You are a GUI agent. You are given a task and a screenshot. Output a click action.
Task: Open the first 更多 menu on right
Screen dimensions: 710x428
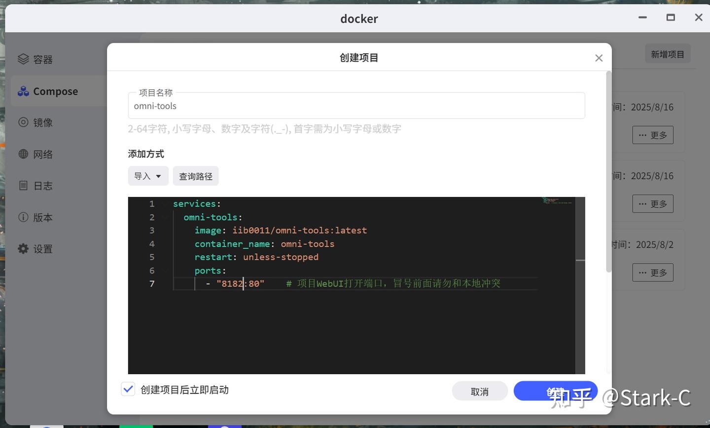pos(653,135)
